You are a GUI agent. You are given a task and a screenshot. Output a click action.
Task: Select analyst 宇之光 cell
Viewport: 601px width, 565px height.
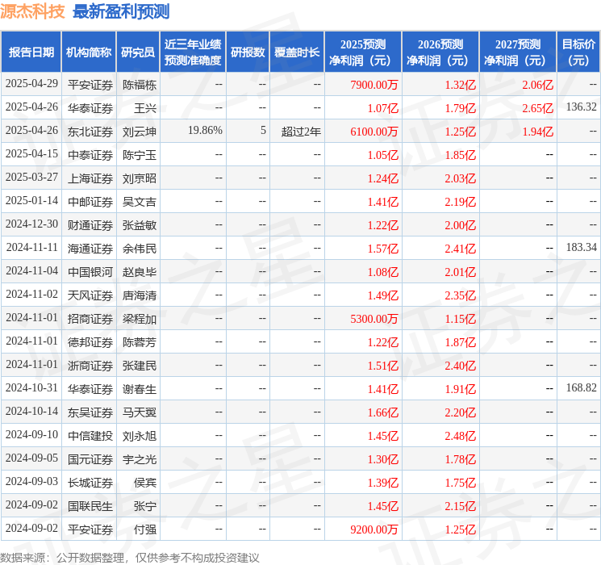point(138,458)
